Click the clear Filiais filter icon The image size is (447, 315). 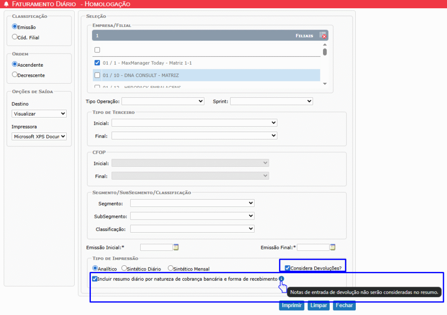[323, 35]
